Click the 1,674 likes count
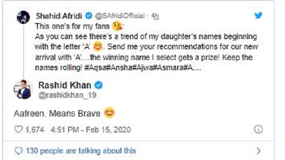 click(x=35, y=130)
